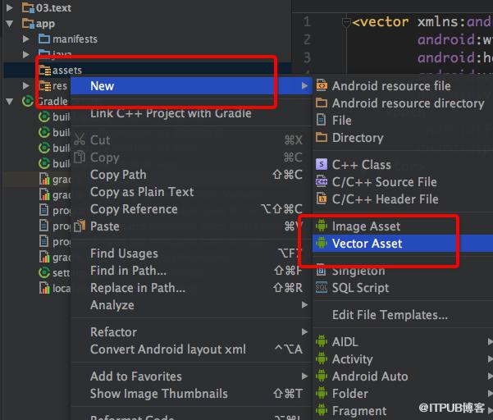The height and width of the screenshot is (420, 493).
Task: Open the New menu entry
Action: (191, 85)
